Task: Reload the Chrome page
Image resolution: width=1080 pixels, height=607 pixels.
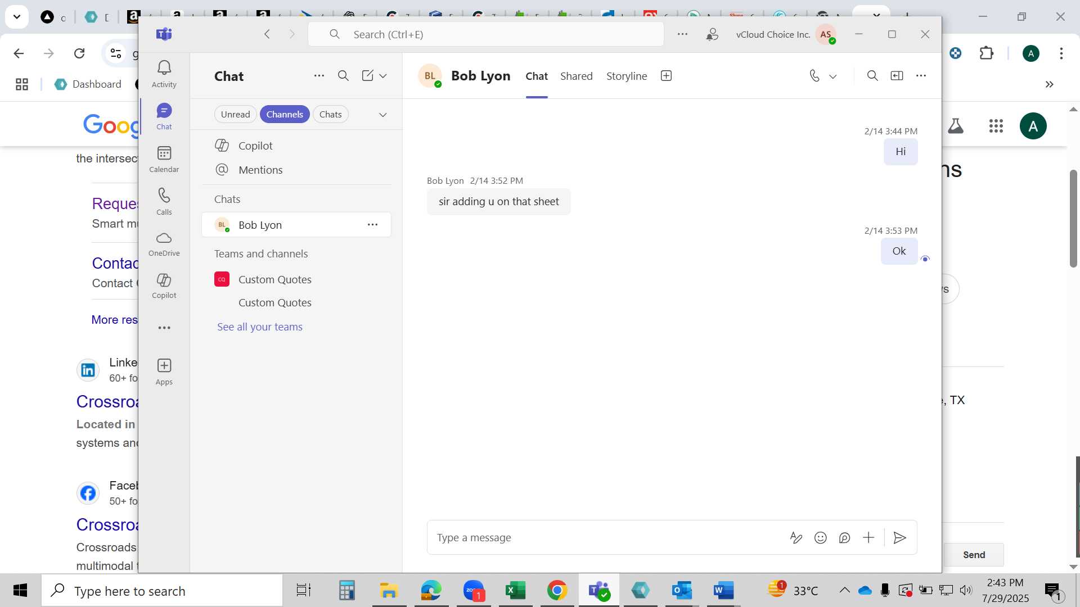Action: click(x=79, y=53)
